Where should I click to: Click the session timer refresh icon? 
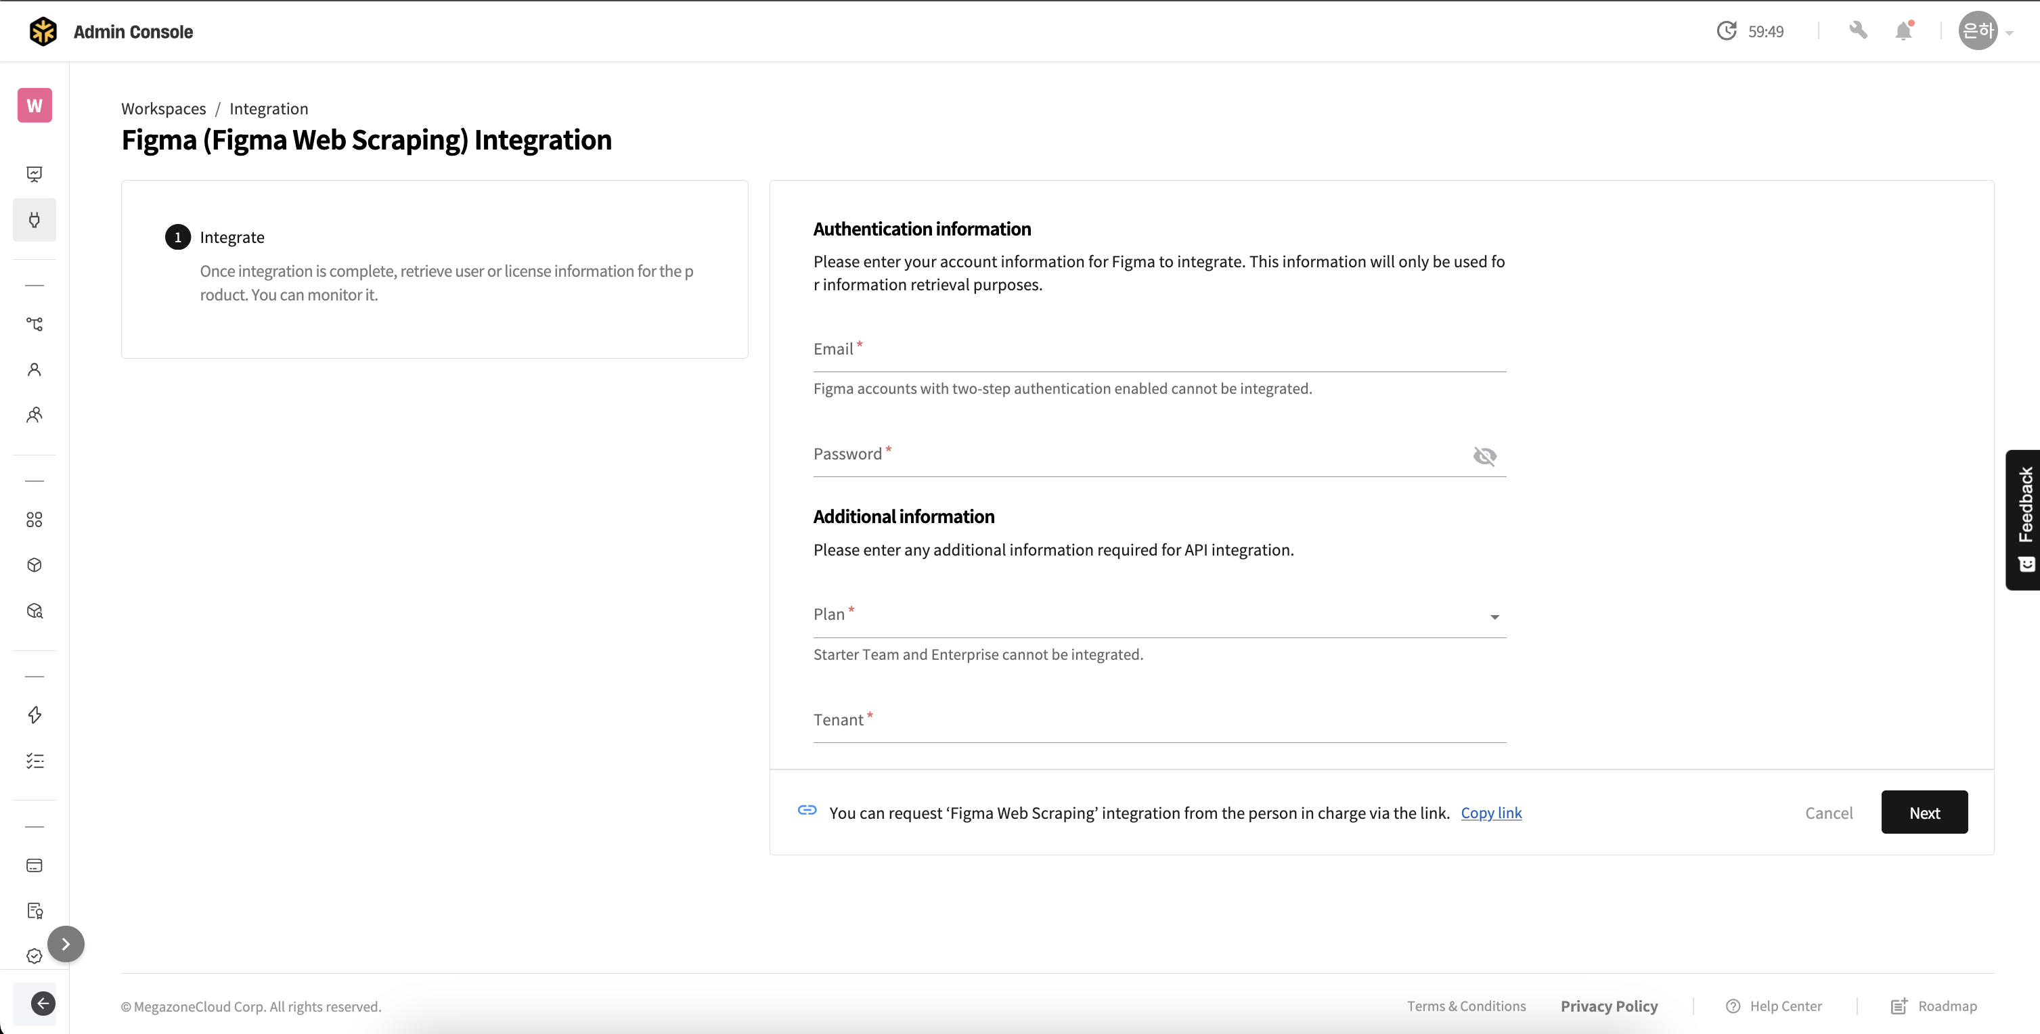[x=1727, y=31]
